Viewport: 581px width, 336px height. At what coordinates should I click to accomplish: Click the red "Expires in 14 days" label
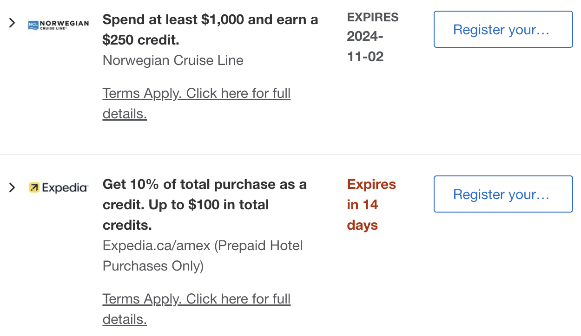pyautogui.click(x=371, y=205)
